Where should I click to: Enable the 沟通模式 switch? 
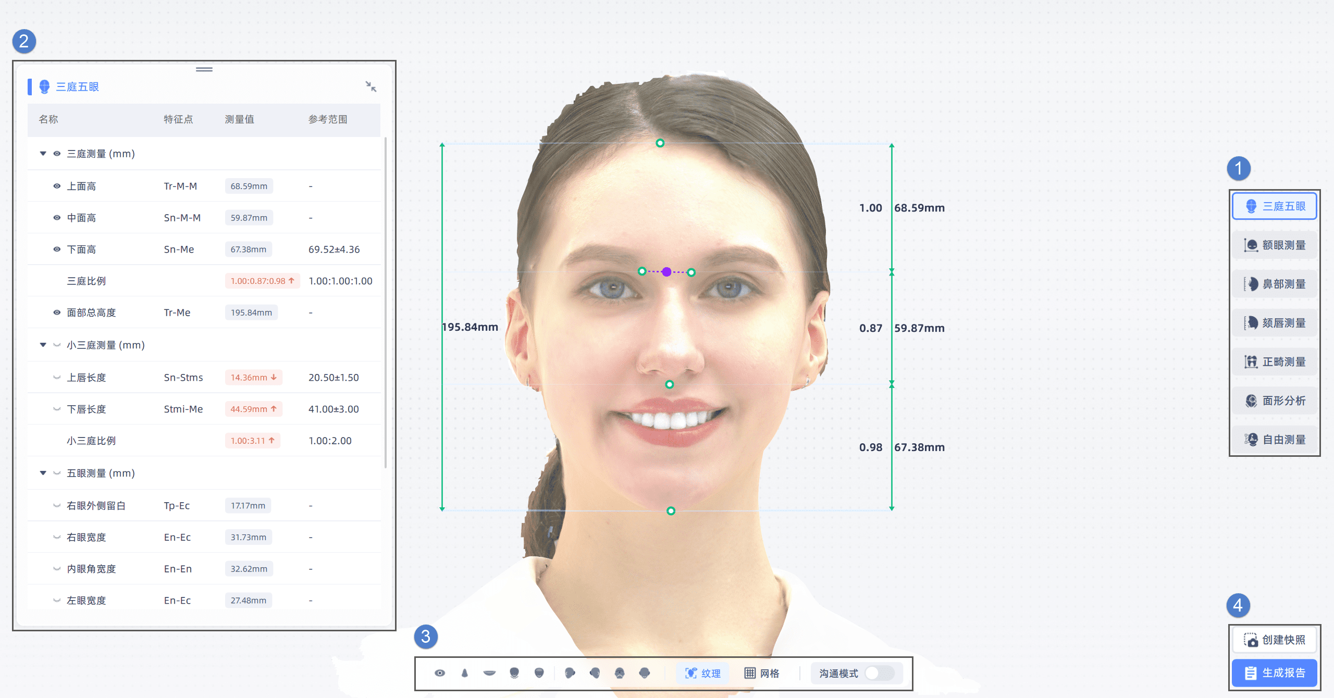point(880,673)
